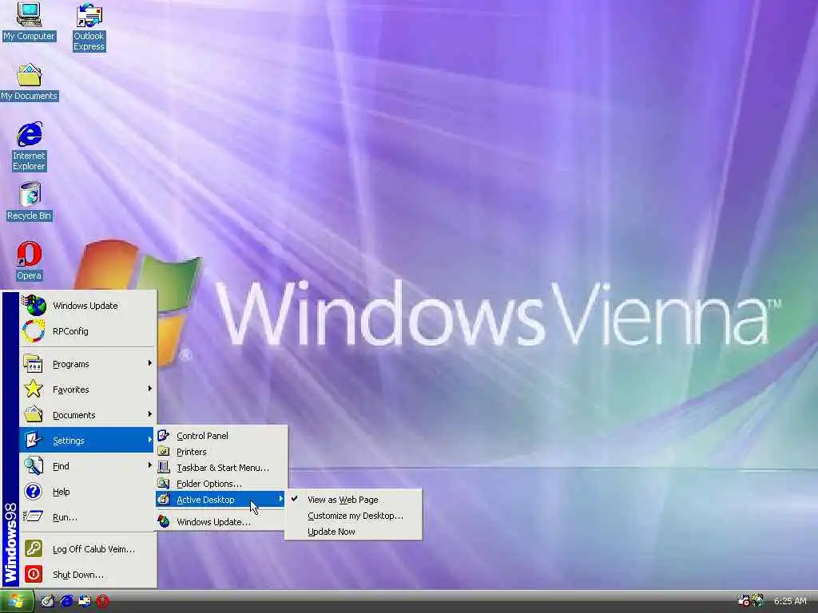Expand the Documents submenu
Screen dimensions: 818x613
click(x=88, y=415)
